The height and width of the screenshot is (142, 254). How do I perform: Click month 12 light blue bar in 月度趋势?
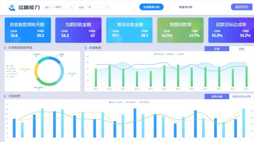click(x=244, y=123)
